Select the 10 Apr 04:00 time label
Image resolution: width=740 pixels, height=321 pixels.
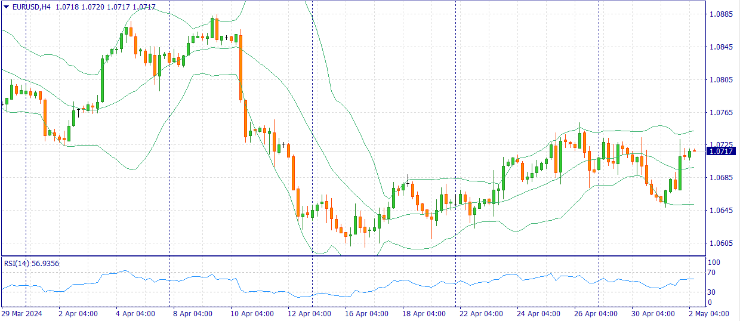click(x=251, y=313)
